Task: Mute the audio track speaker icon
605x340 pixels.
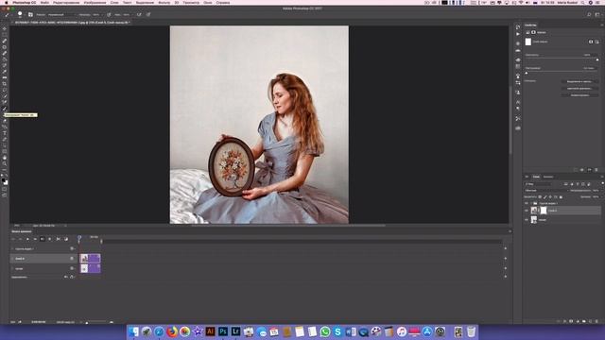Action: coord(65,277)
